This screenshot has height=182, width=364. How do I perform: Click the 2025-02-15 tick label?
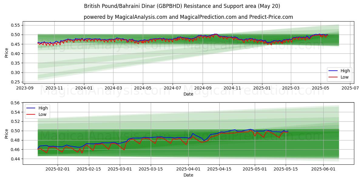click(x=89, y=169)
